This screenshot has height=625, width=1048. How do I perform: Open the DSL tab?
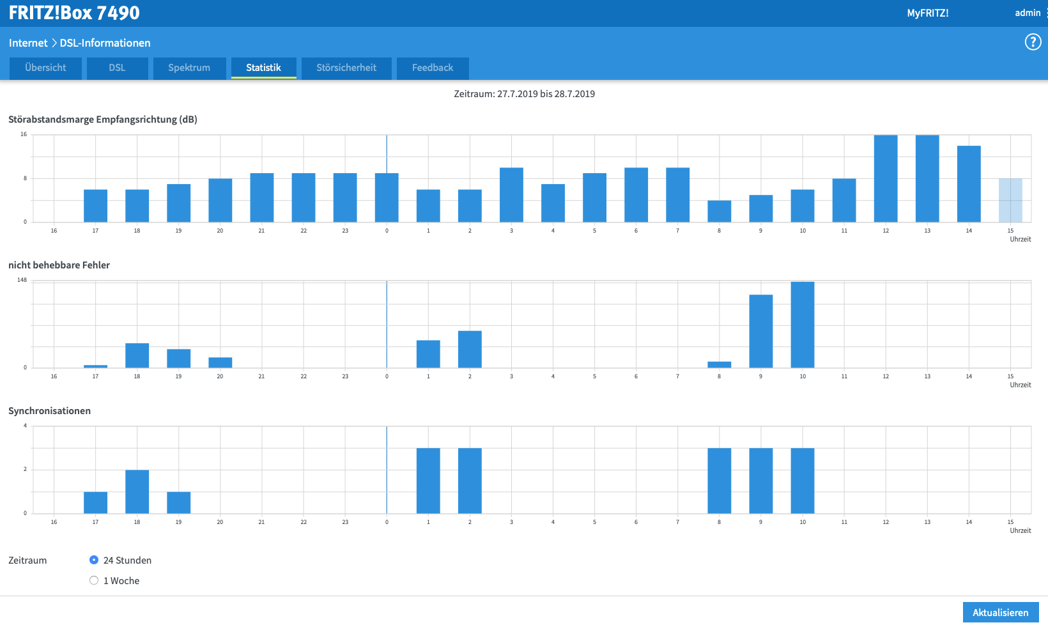pyautogui.click(x=117, y=68)
